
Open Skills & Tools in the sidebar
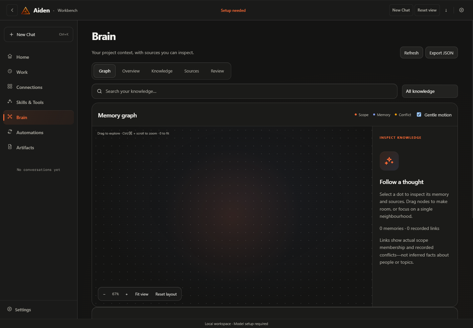tap(39, 102)
